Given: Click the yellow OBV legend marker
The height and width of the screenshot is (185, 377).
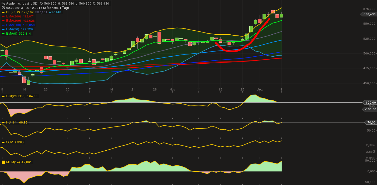Looking at the screenshot, I should (x=3, y=142).
